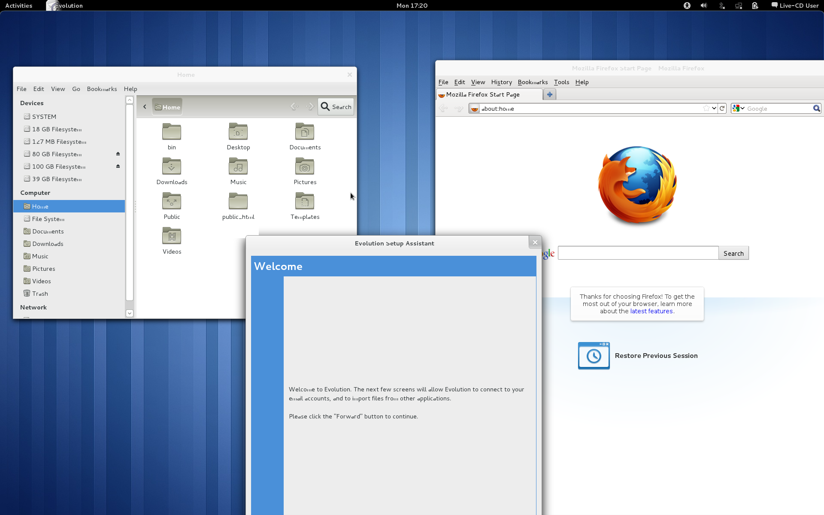
Task: Open Firefox new tab plus button
Action: point(550,94)
